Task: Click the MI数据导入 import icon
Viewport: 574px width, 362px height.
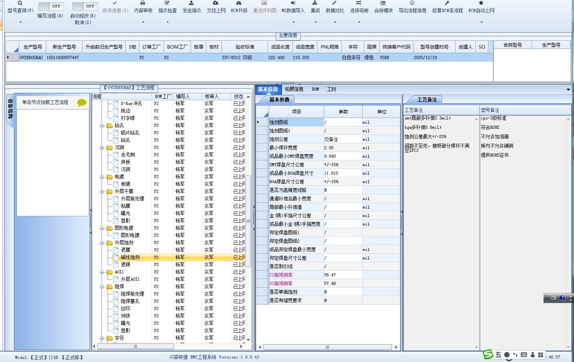Action: point(293,3)
